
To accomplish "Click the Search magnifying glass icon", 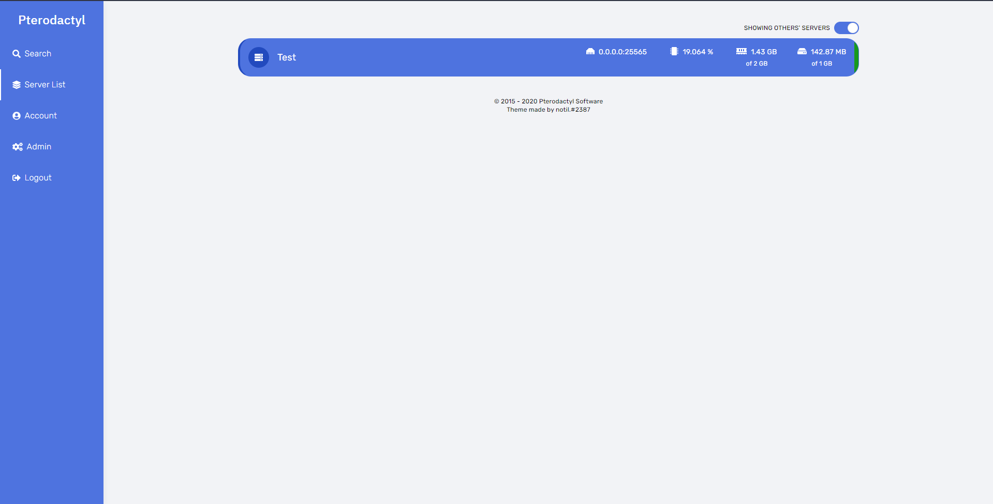I will click(x=17, y=54).
